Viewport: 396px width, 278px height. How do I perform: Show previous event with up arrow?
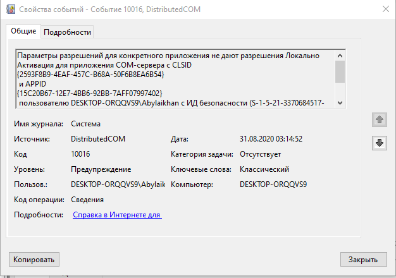pyautogui.click(x=380, y=119)
